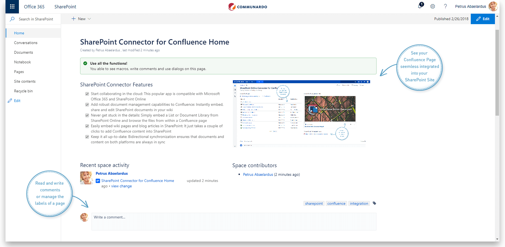Open Petrus Abaelardus link in recent activity
Viewport: 505px width, 247px height.
[112, 173]
